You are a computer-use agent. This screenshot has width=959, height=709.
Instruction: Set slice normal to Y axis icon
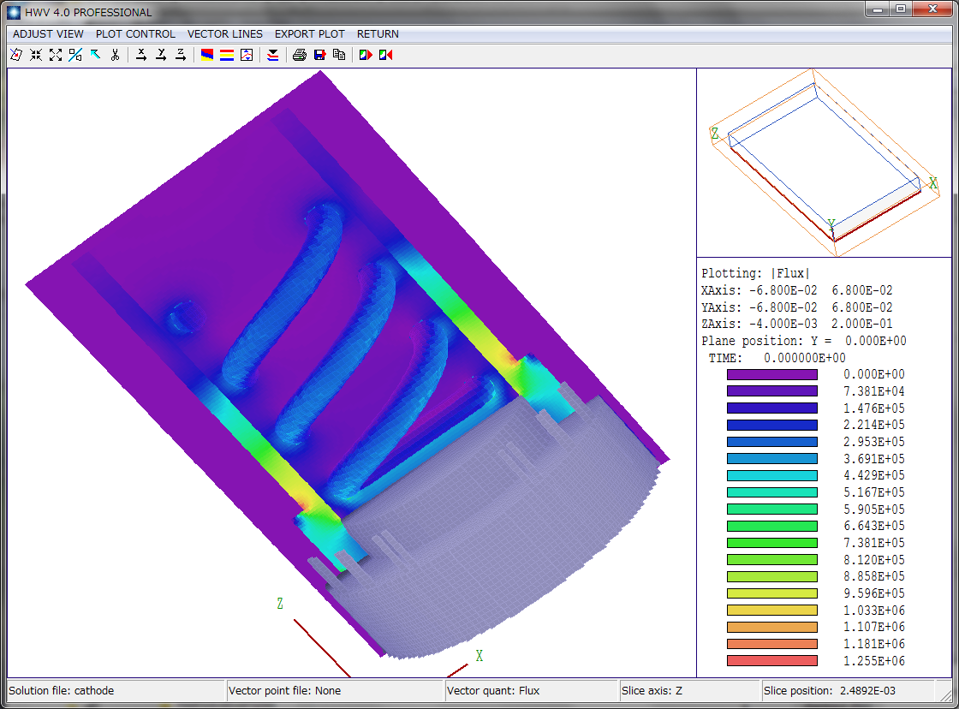point(161,55)
